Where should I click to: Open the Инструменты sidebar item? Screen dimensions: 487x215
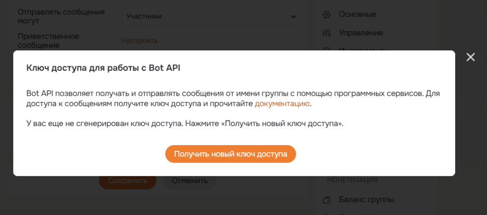point(364,49)
